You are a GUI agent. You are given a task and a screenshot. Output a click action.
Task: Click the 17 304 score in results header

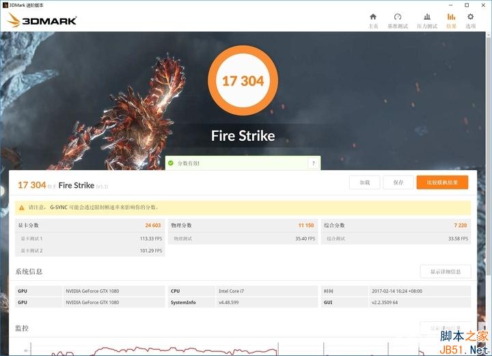(x=31, y=185)
